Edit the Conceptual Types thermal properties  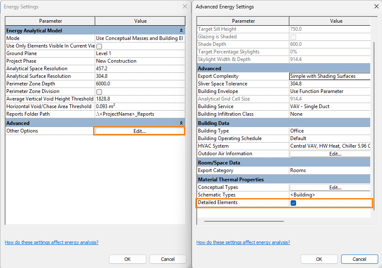point(335,188)
